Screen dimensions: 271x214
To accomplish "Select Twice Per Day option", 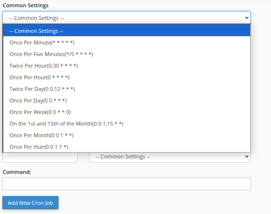I will (127, 89).
